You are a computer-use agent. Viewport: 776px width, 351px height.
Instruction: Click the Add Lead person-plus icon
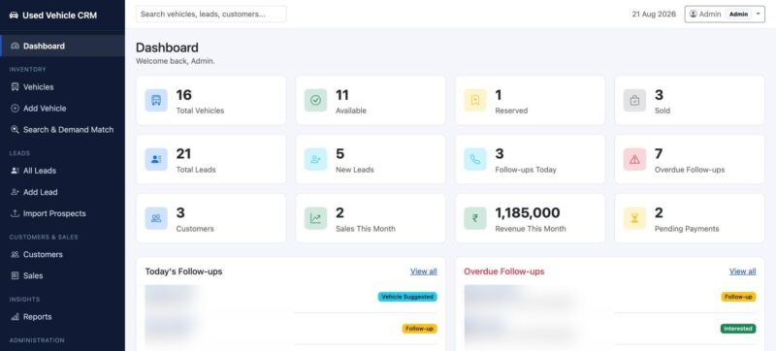[15, 192]
